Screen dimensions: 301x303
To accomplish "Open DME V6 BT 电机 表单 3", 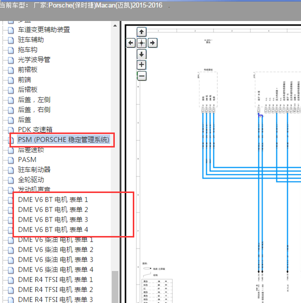I will 53,219.
